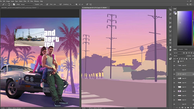Click the search magnifier icon
Screen dimensions: 194x109
(x=187, y=4)
